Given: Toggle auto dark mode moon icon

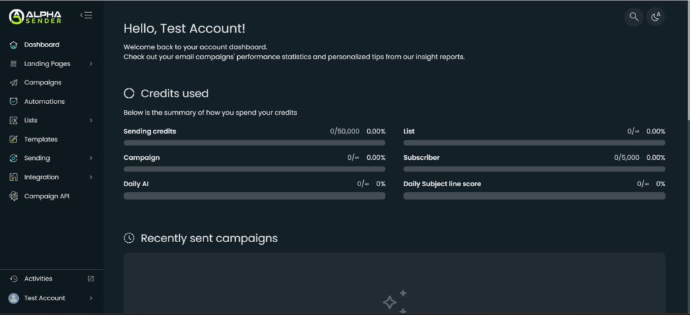Looking at the screenshot, I should click(x=656, y=17).
